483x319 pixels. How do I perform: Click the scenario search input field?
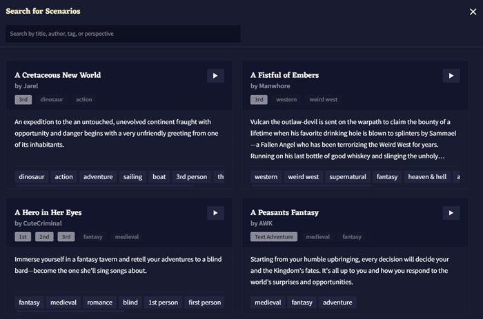(x=123, y=34)
